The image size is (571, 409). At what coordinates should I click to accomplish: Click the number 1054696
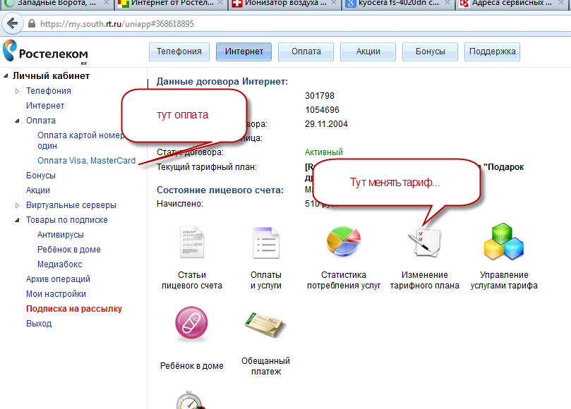322,110
